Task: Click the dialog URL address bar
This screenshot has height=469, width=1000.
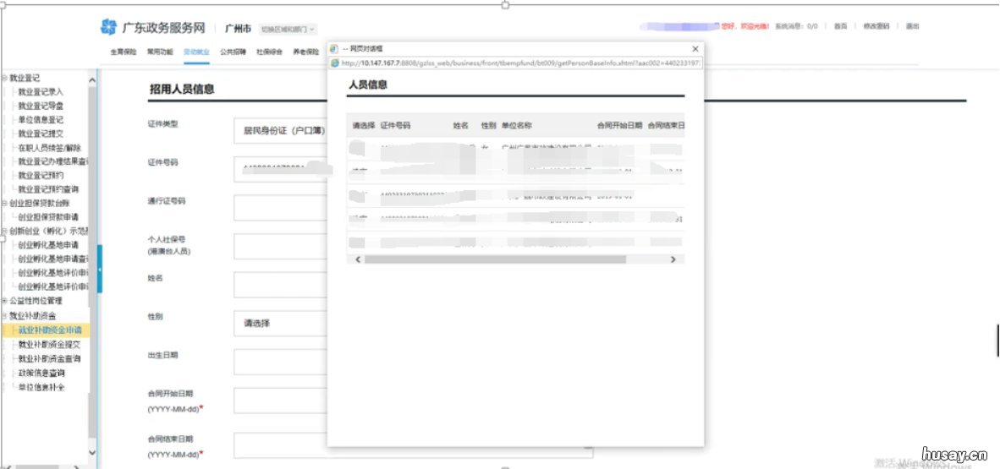Action: tap(515, 63)
